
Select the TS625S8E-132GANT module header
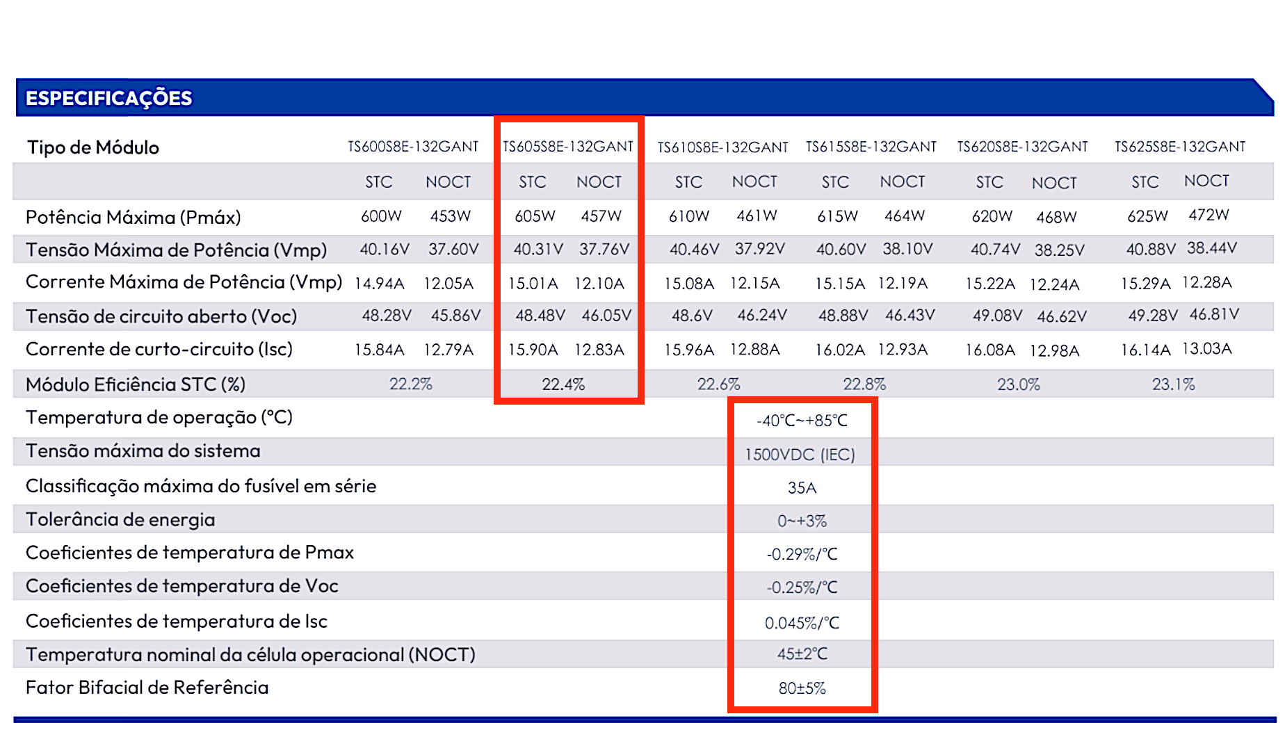pyautogui.click(x=1180, y=147)
